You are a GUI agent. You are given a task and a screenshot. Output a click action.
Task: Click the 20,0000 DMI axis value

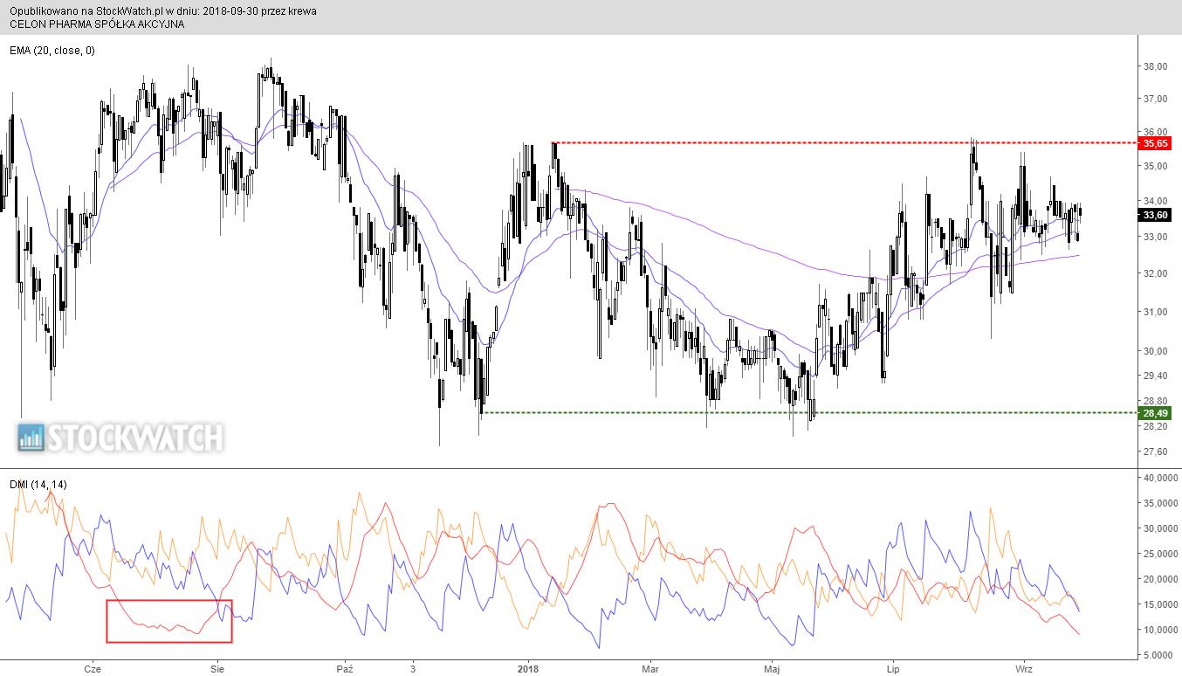click(1159, 579)
